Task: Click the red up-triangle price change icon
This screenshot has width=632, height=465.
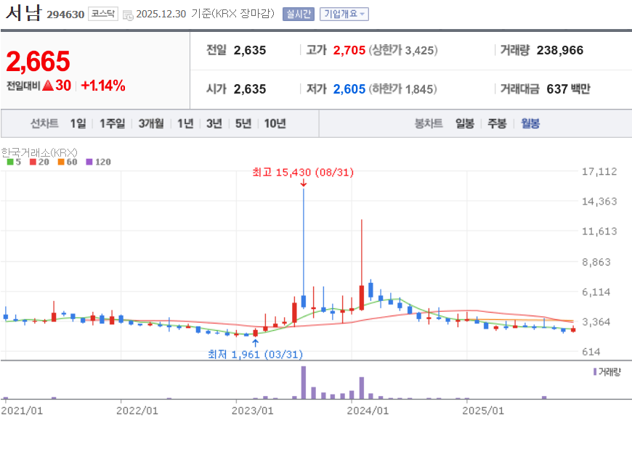Action: (48, 86)
